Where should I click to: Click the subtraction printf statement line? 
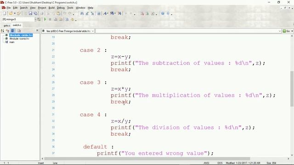[x=188, y=63]
